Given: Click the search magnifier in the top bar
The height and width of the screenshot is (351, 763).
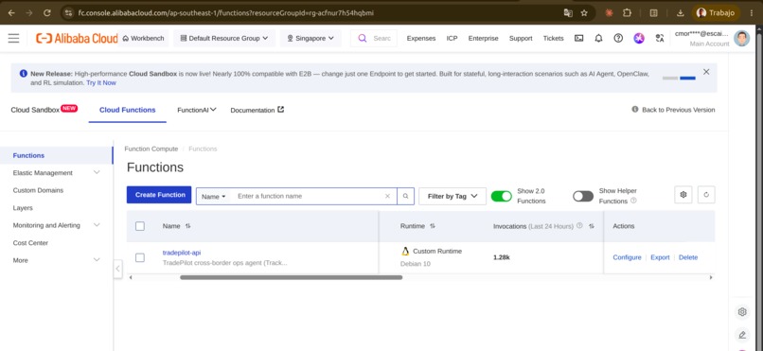Looking at the screenshot, I should click(x=362, y=39).
